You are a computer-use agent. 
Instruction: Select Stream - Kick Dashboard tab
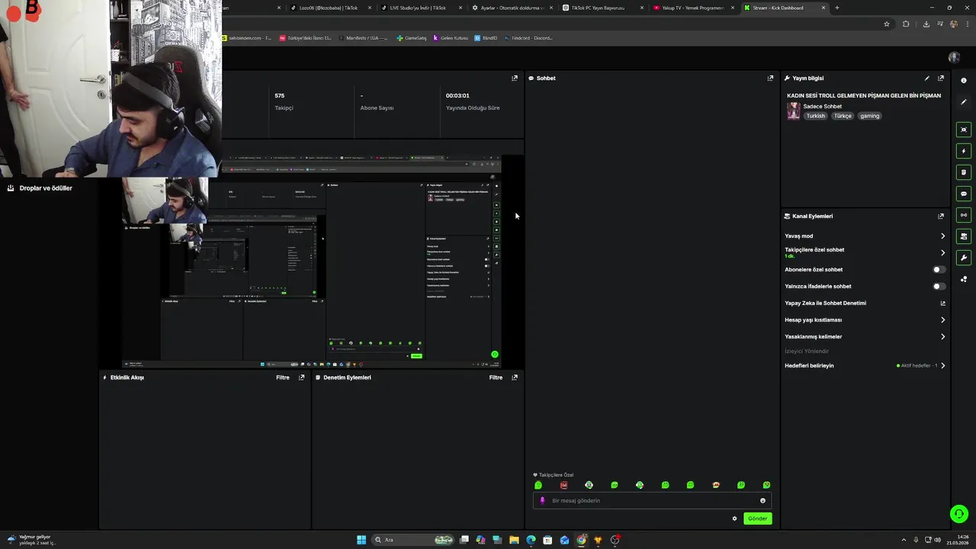click(785, 8)
